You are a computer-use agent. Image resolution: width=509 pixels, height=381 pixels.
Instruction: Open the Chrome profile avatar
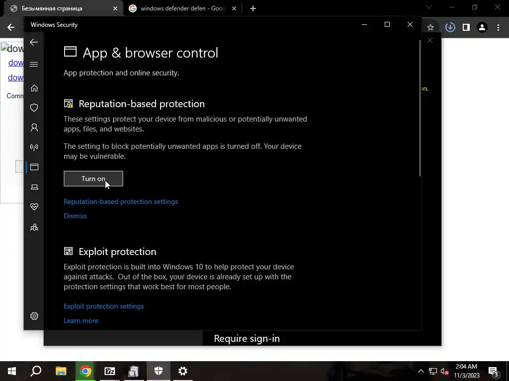tap(482, 28)
